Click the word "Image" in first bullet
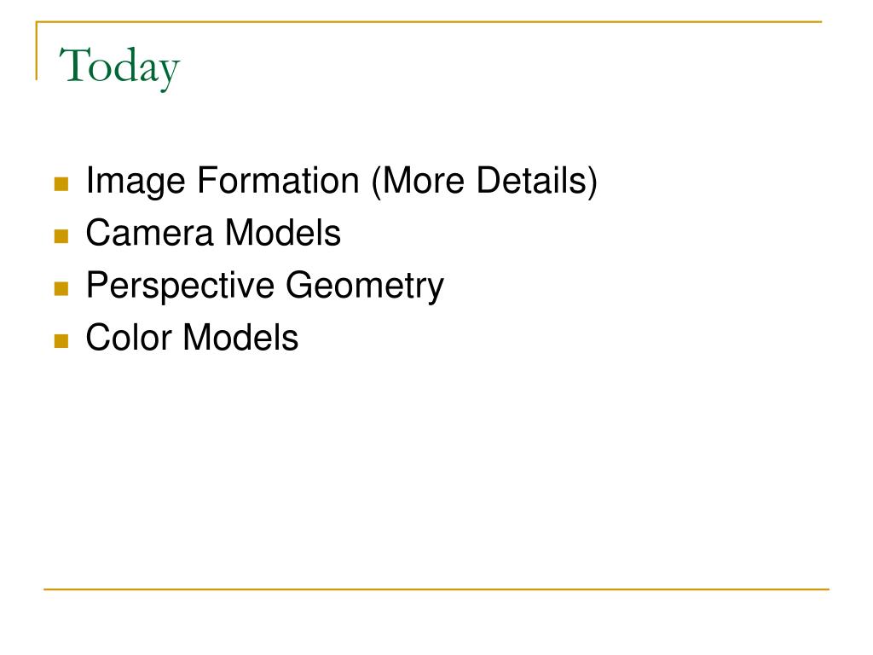 [136, 182]
